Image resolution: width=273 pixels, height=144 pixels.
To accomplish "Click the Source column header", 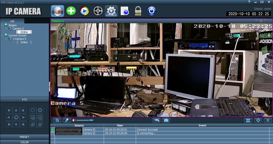I will (x=79, y=126).
